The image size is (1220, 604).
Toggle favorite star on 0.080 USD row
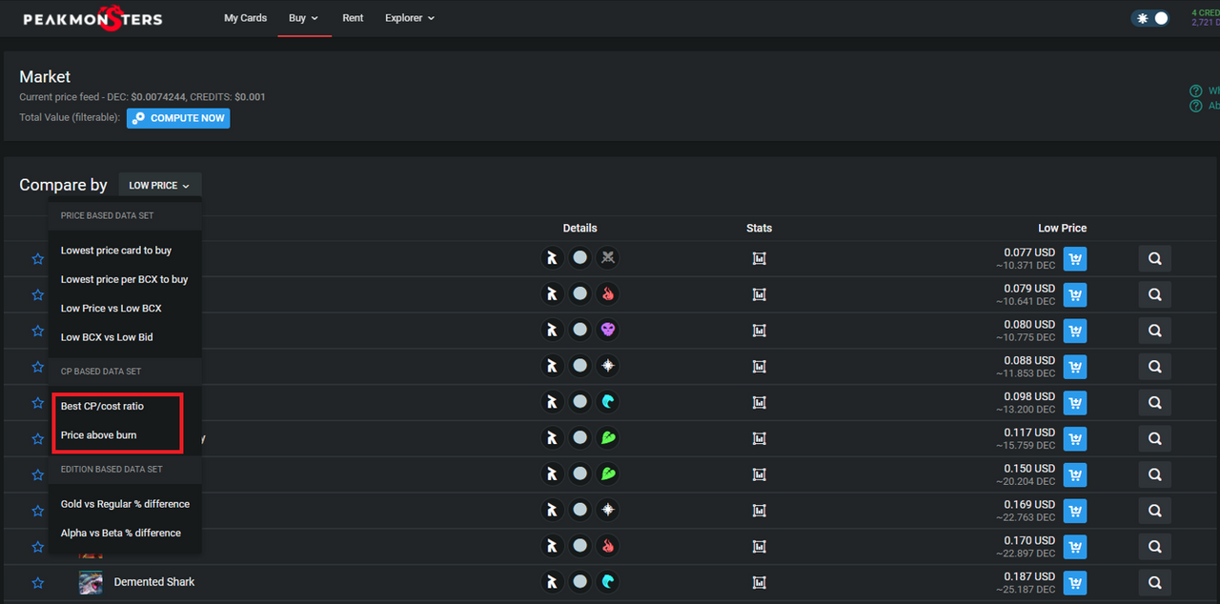(x=38, y=331)
